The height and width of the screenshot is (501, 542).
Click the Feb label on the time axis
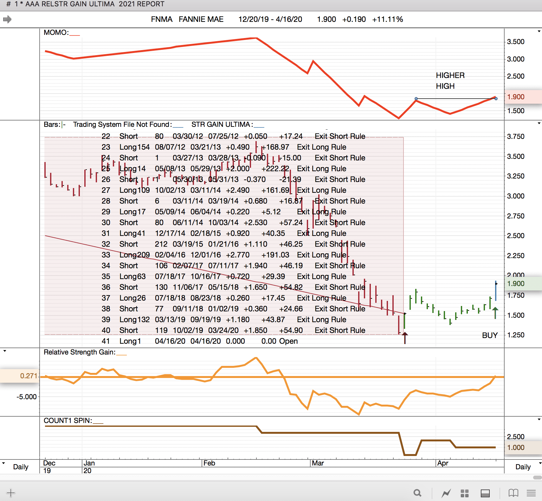tap(209, 463)
